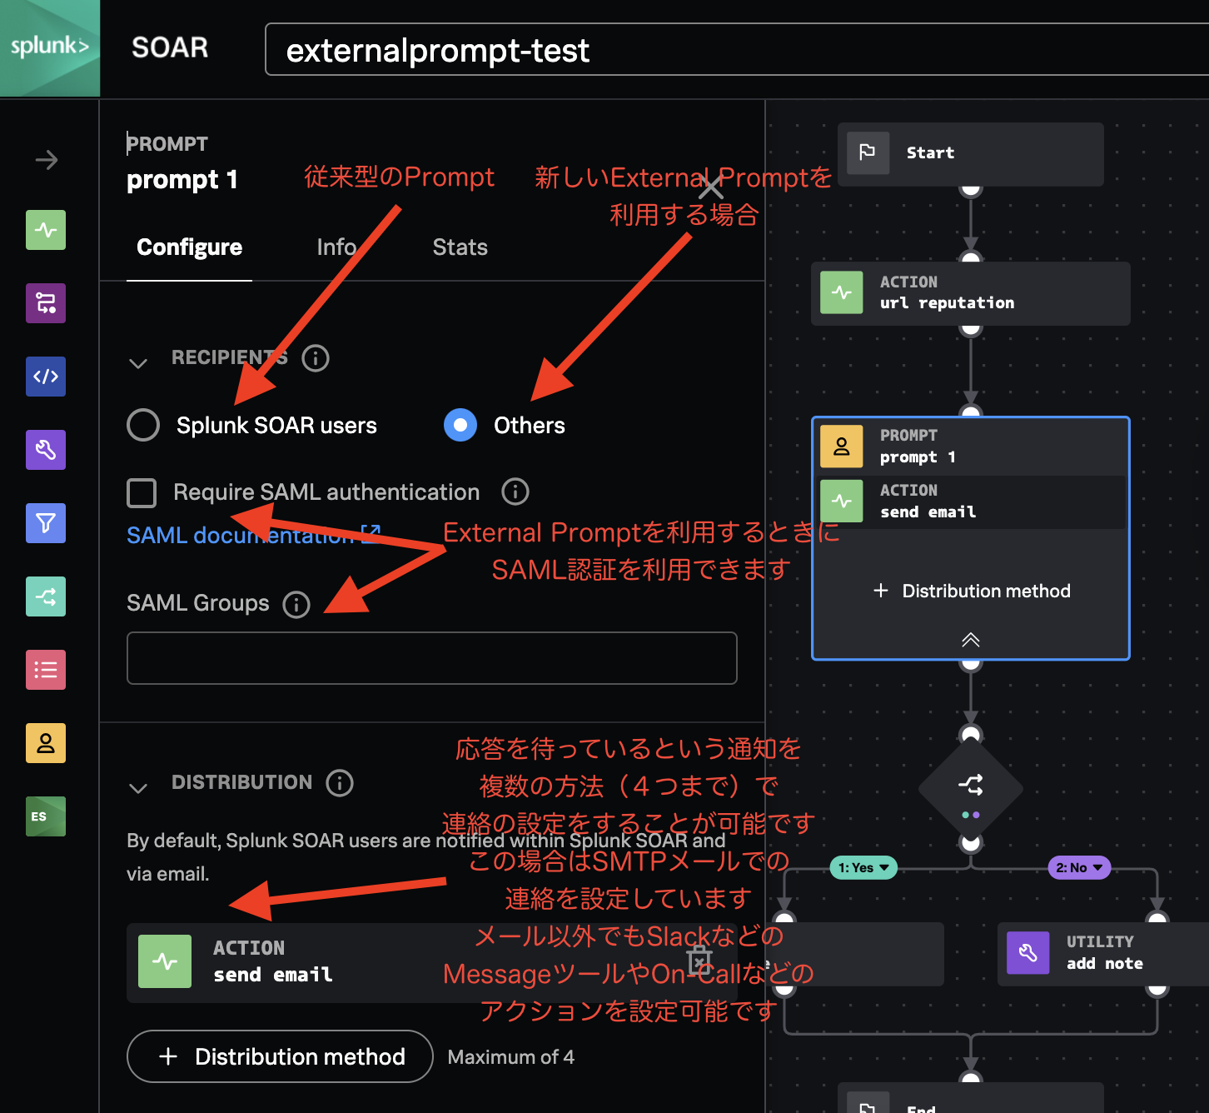Select the Prompt person icon in sidebar
Screen dimensions: 1209x1113
pyautogui.click(x=45, y=743)
